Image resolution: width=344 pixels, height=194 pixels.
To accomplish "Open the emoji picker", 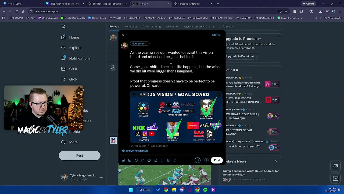I will tap(149, 160).
